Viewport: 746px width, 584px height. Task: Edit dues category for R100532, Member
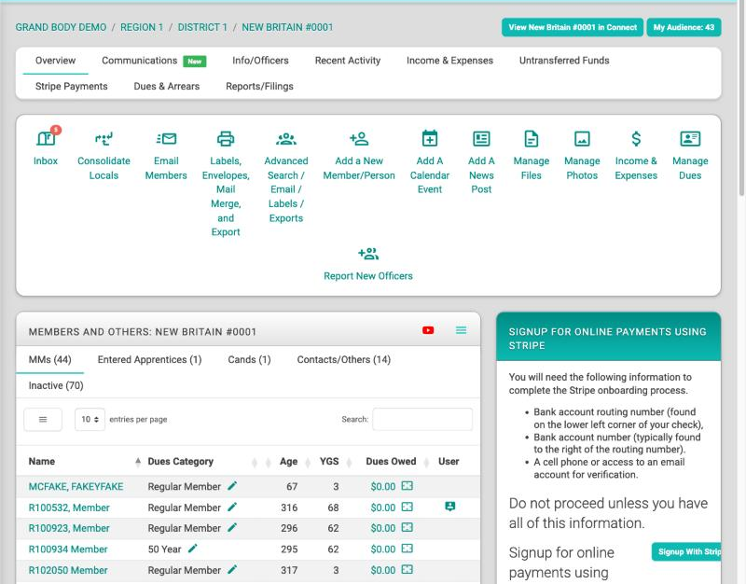click(x=232, y=507)
